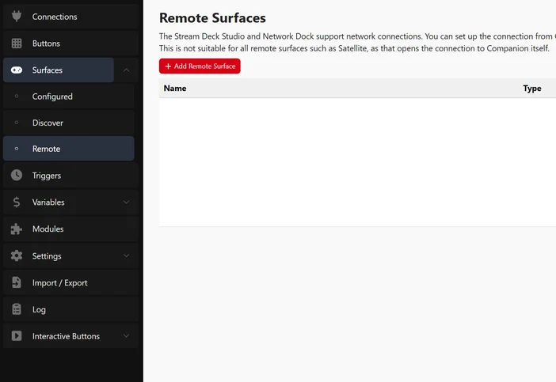Click the Modules puzzle piece icon
Image resolution: width=556 pixels, height=382 pixels.
(x=17, y=229)
